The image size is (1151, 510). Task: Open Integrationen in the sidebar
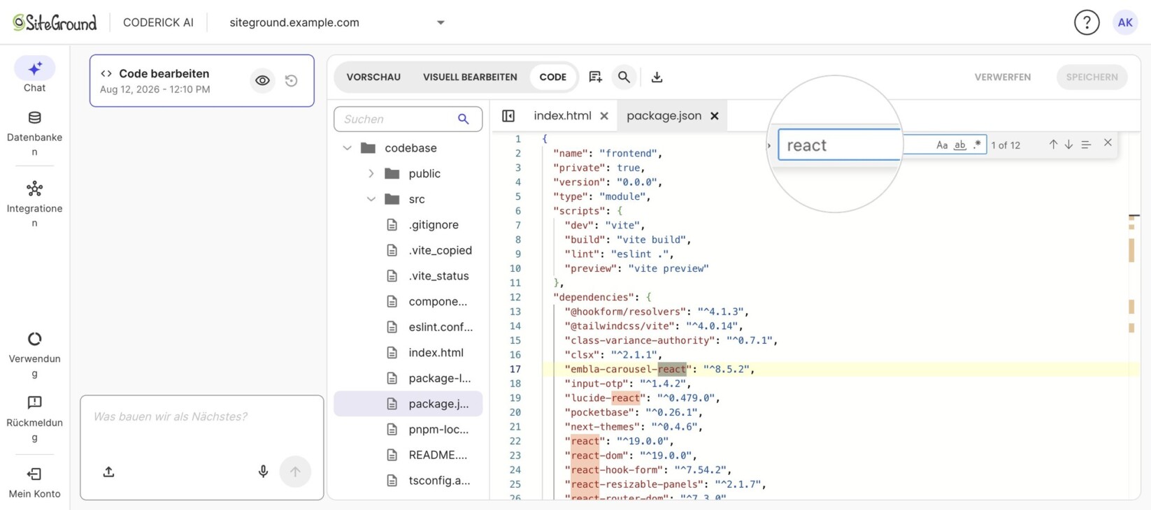coord(34,204)
